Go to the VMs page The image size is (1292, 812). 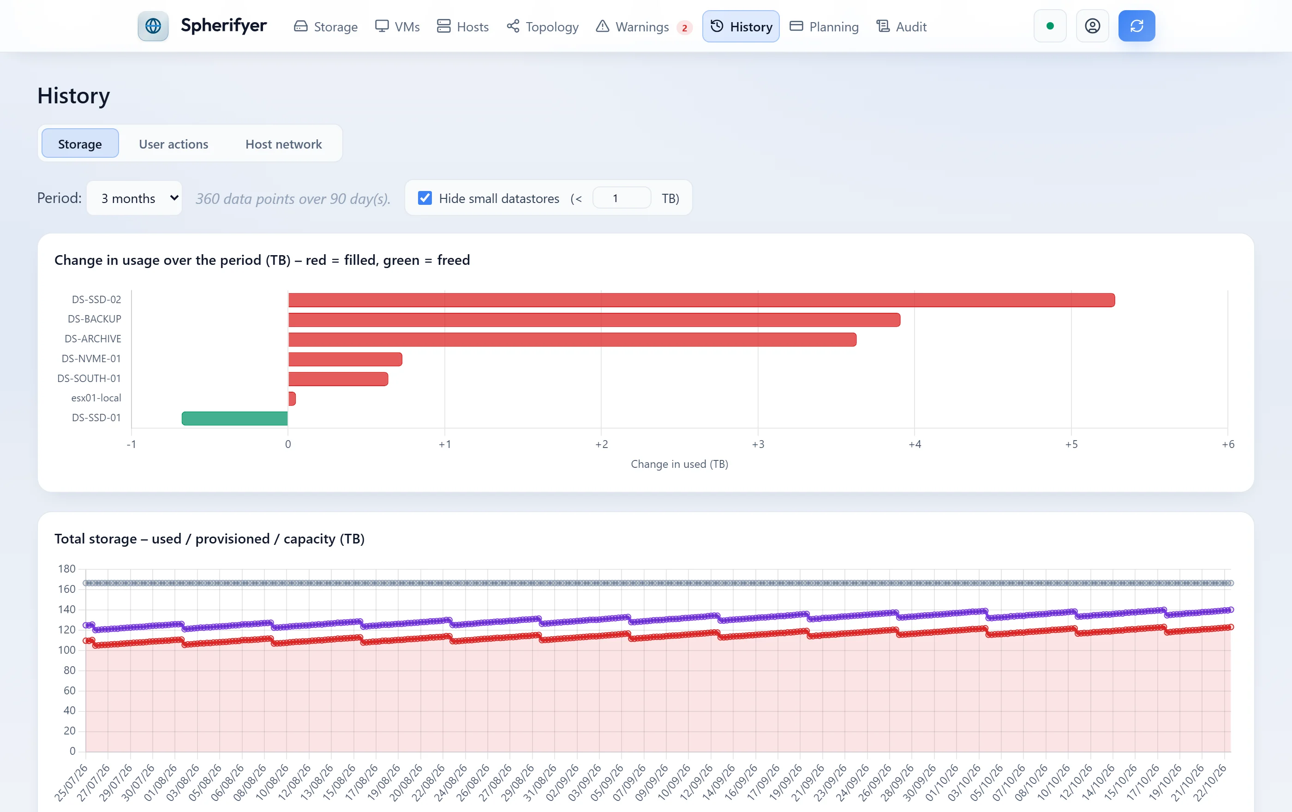[398, 26]
